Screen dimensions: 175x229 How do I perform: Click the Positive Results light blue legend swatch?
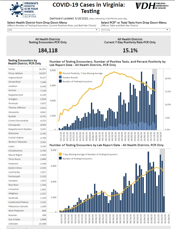pos(60,77)
